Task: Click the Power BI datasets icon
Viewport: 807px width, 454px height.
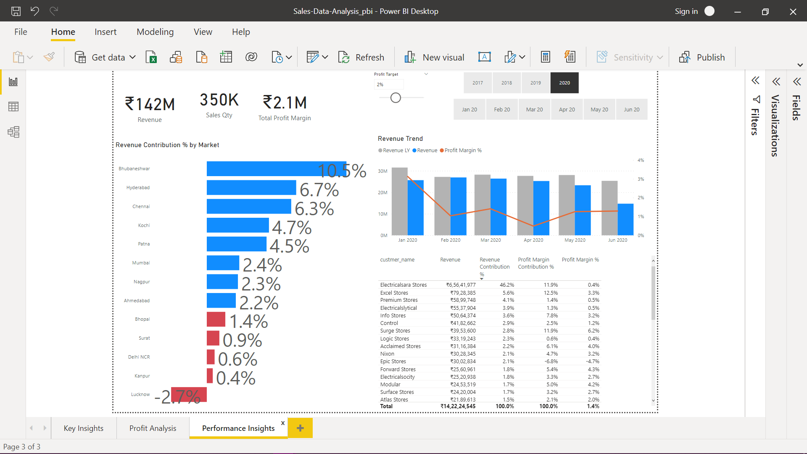Action: [176, 57]
